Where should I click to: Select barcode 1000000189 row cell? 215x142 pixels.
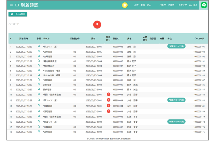[x=199, y=71]
